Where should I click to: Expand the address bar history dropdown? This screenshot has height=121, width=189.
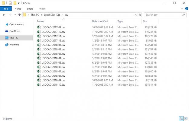(136, 15)
